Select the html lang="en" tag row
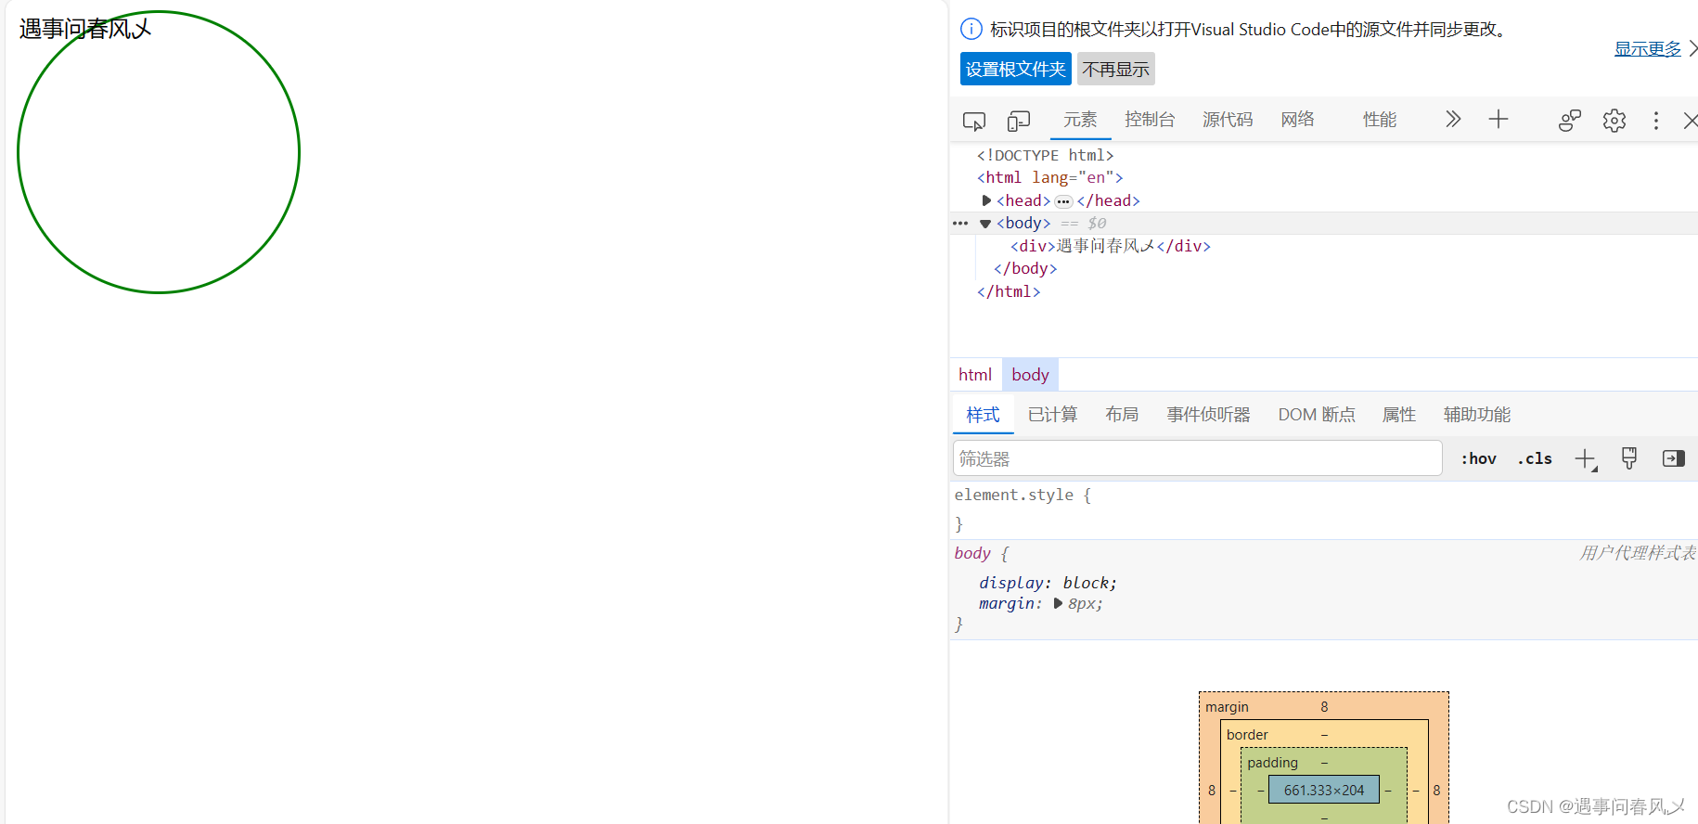The width and height of the screenshot is (1698, 824). coord(1050,177)
